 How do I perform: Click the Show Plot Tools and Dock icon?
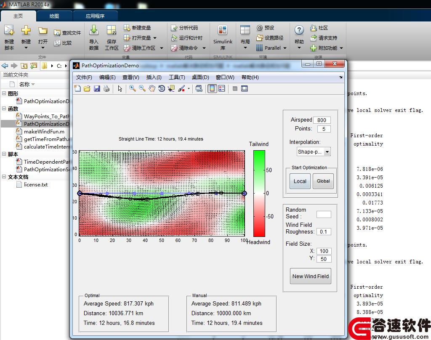245,88
